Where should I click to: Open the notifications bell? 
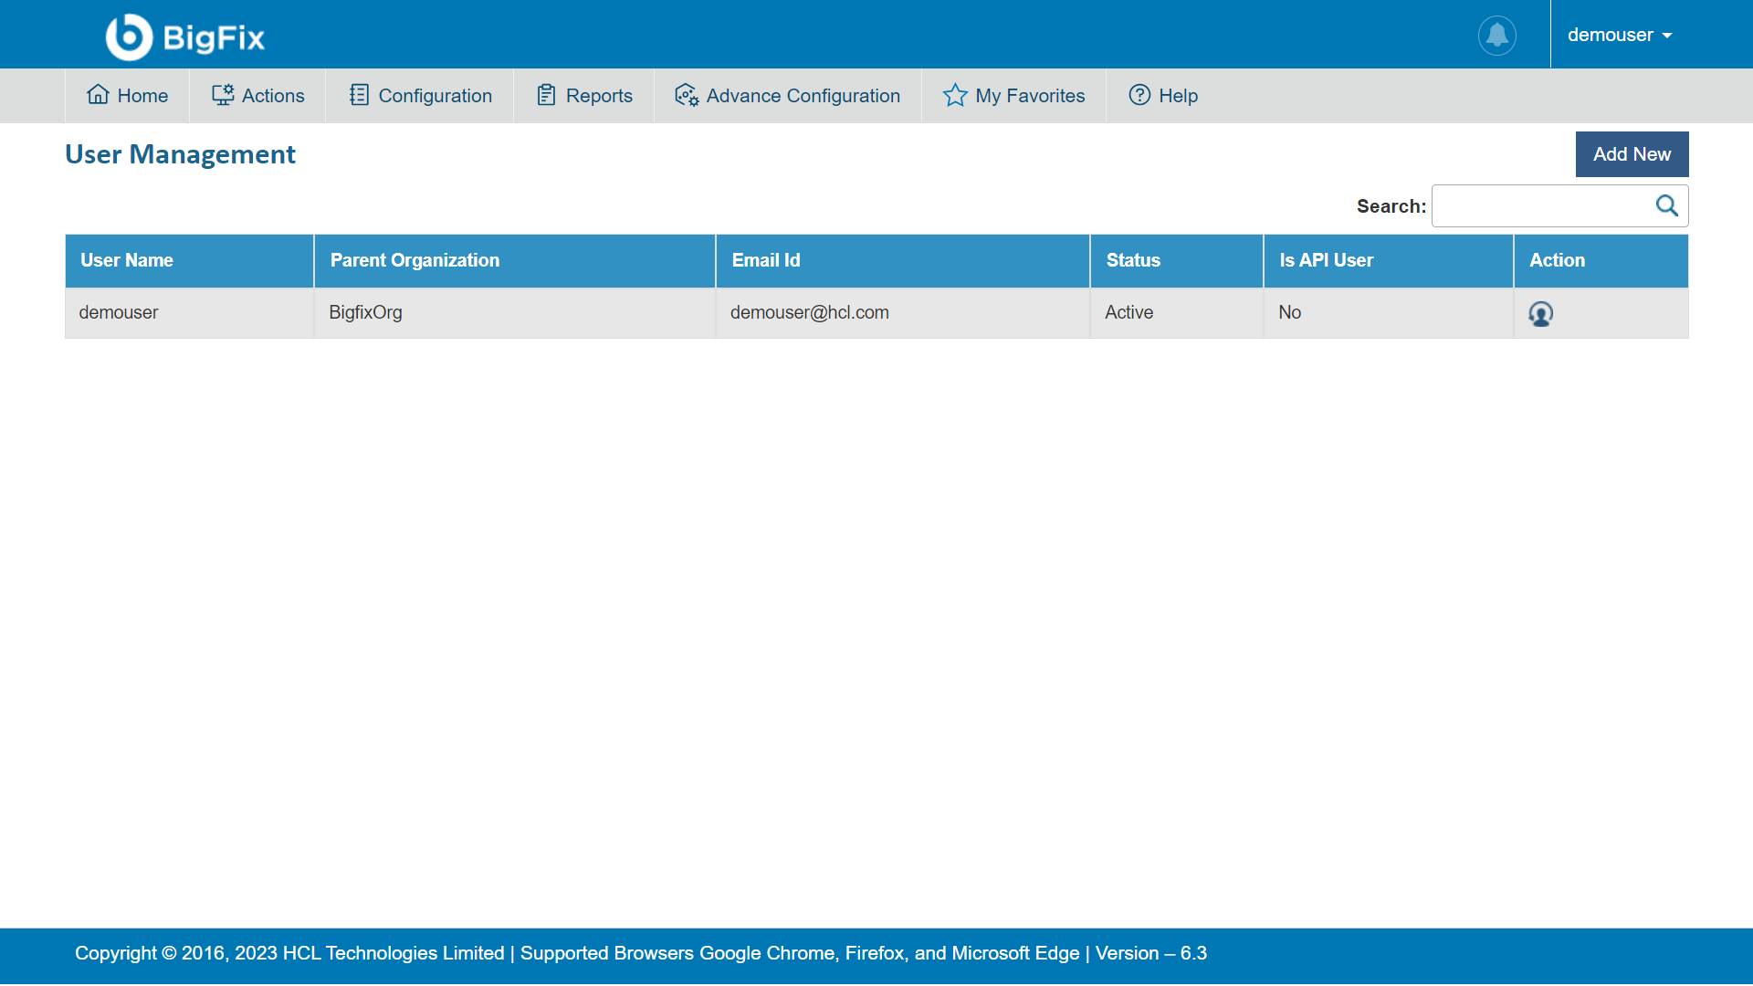[1496, 36]
